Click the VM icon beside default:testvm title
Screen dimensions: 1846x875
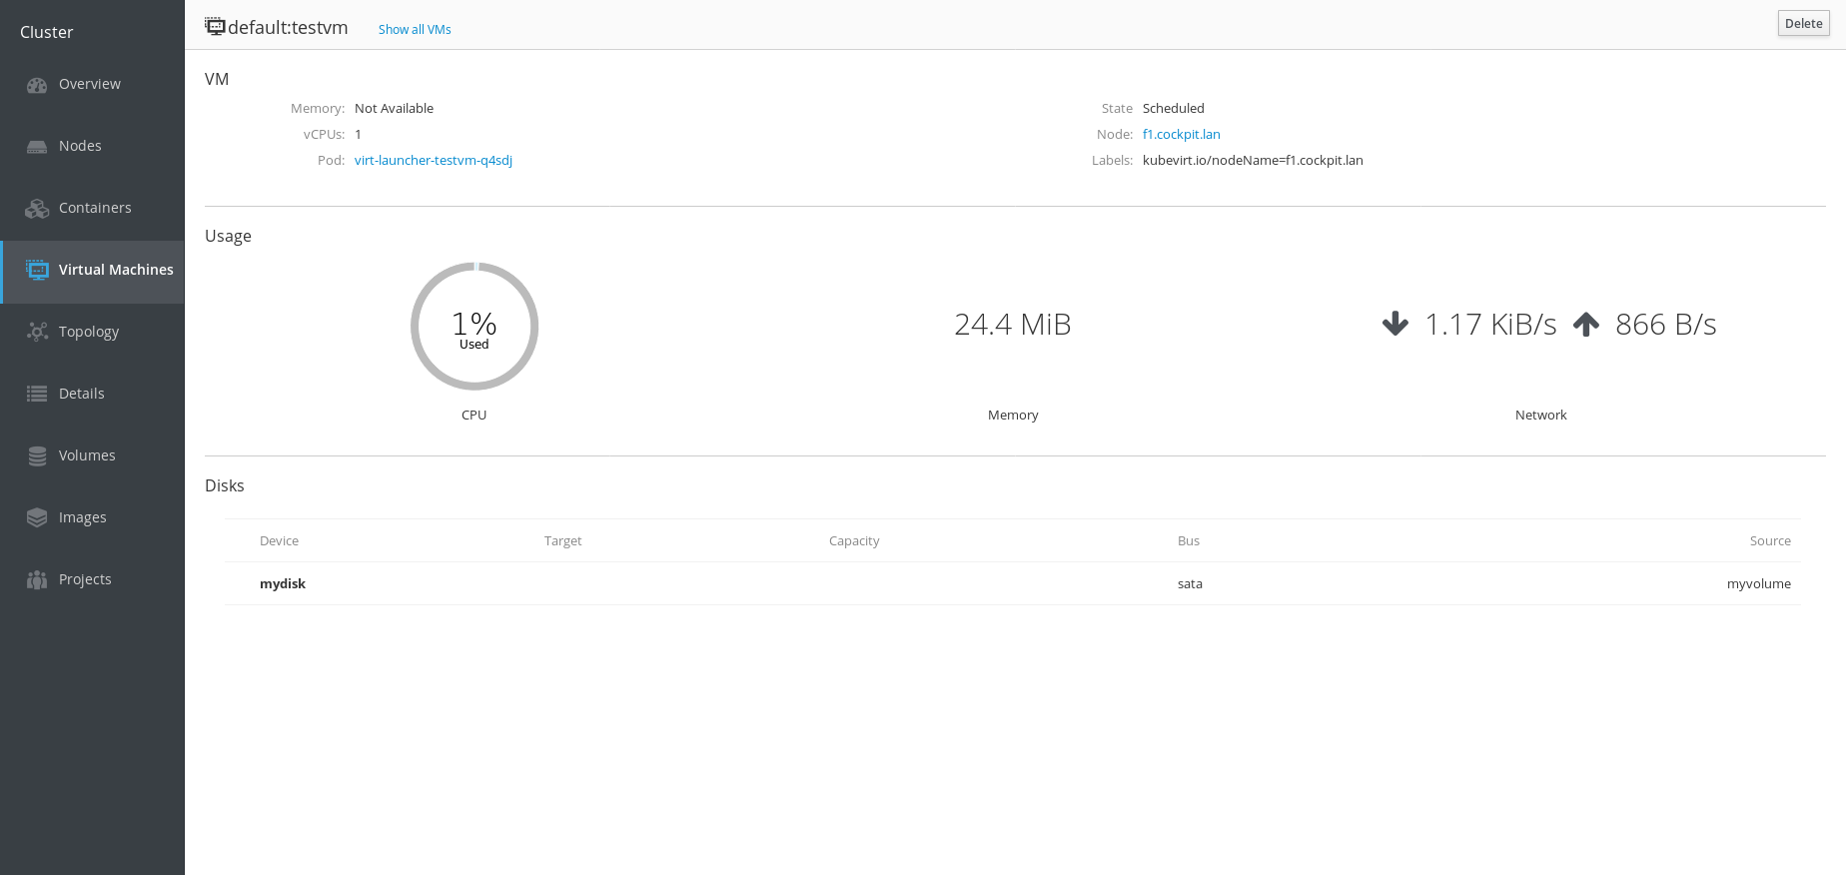click(x=215, y=26)
